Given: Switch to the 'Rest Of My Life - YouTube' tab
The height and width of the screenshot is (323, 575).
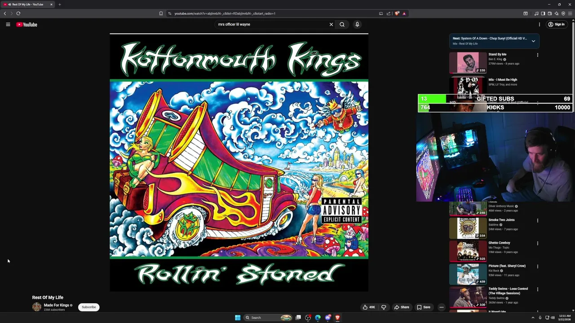Looking at the screenshot, I should tap(27, 4).
